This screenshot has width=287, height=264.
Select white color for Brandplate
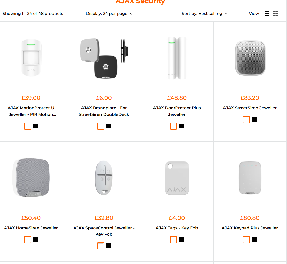pos(101,126)
